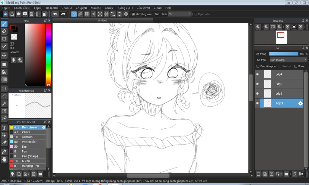Screen dimensions: 309x185
Task: Select the Eraser tool
Action: click(x=4, y=31)
